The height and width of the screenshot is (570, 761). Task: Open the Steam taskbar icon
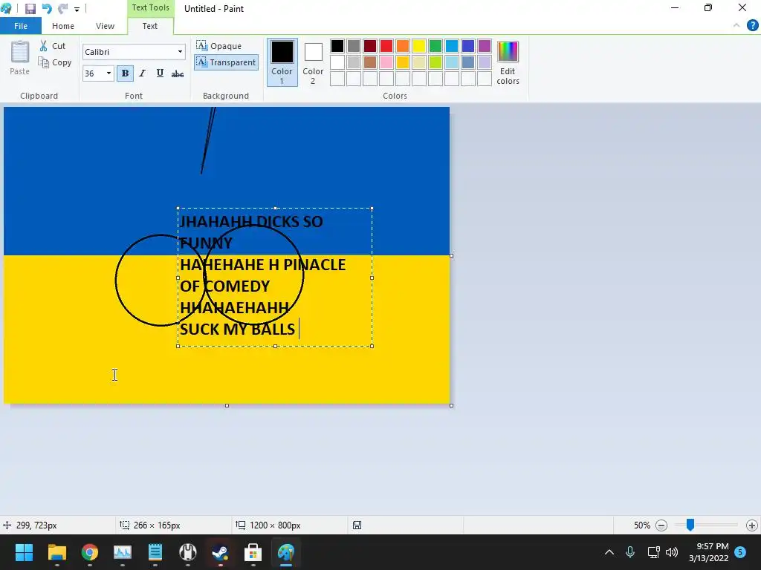click(x=220, y=552)
